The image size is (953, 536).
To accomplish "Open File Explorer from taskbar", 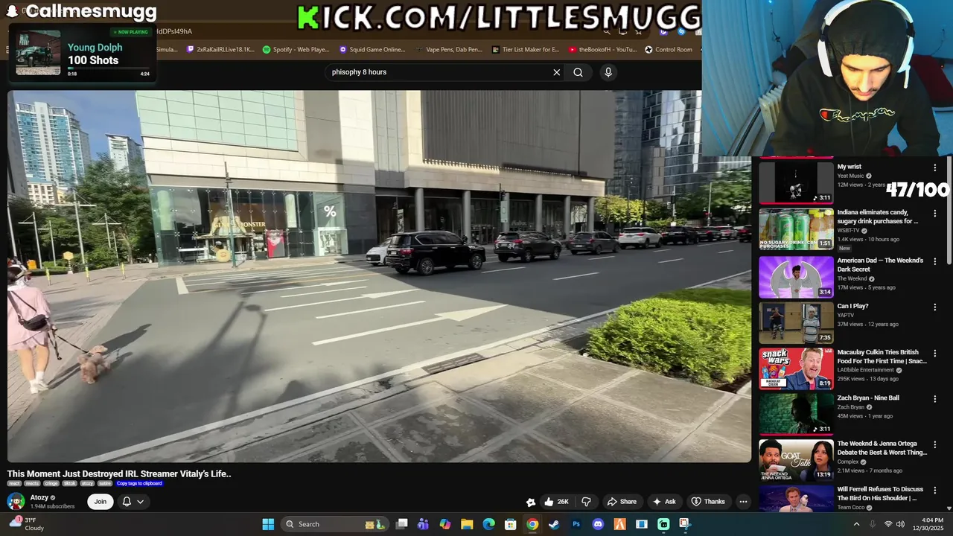I will [x=467, y=524].
